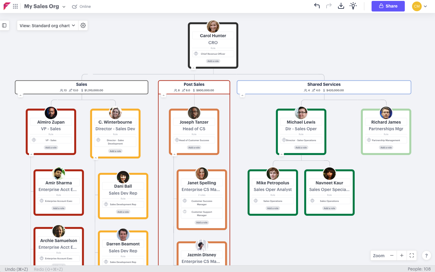
Task: Click Joseph Tanzer's profile photo
Action: pos(194,112)
